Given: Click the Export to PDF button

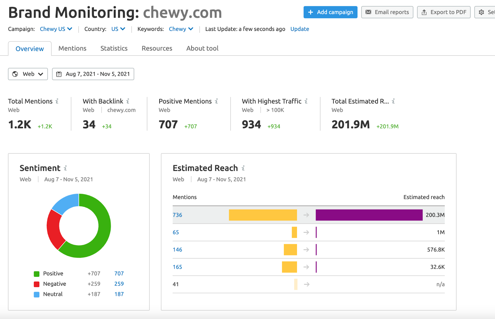Looking at the screenshot, I should 444,12.
